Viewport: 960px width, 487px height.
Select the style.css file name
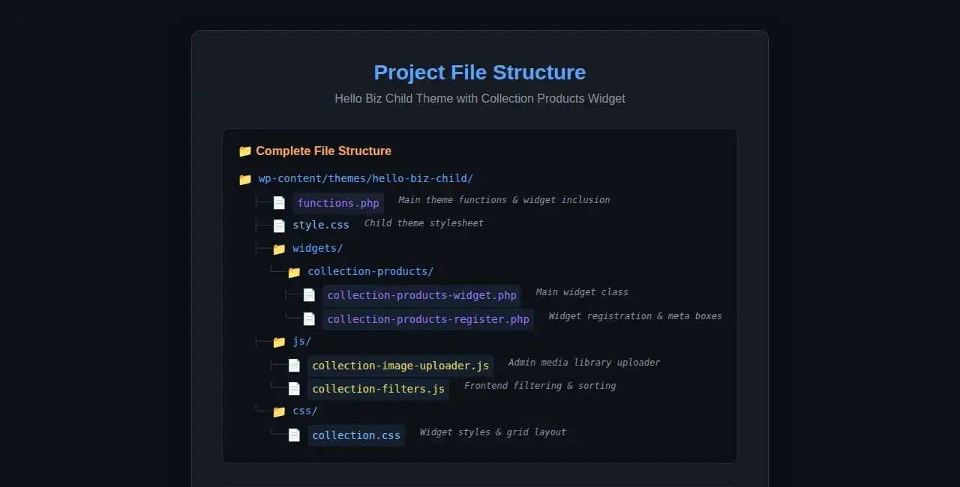[x=321, y=225]
